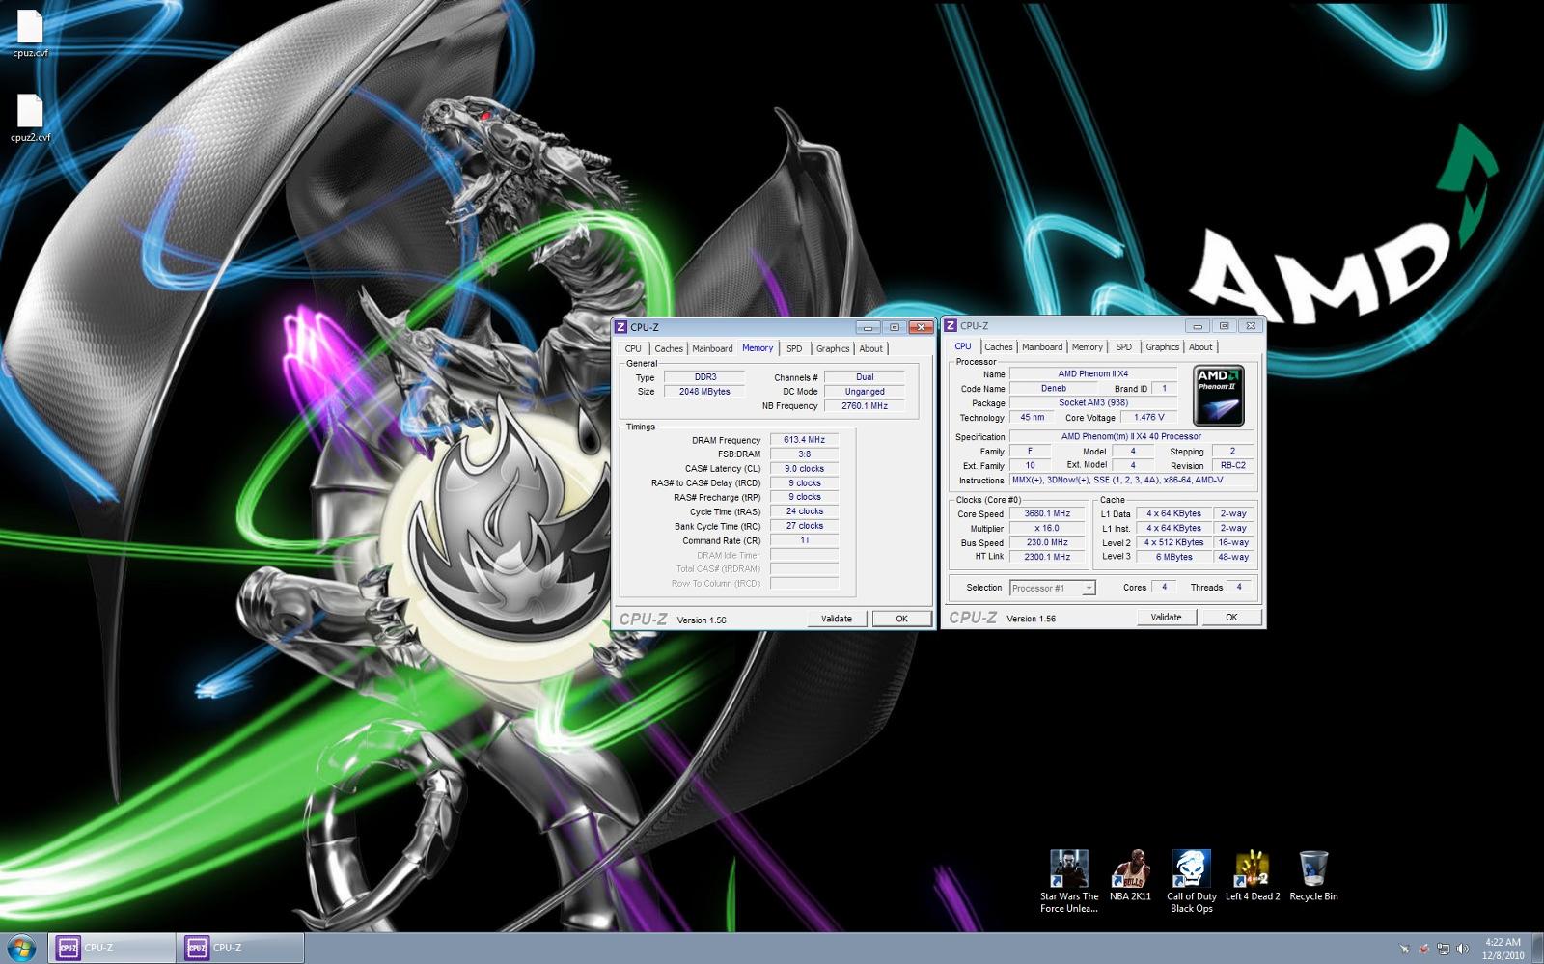The height and width of the screenshot is (964, 1544).
Task: Click the HT Link value 2300.1 MHz
Action: click(x=1047, y=557)
